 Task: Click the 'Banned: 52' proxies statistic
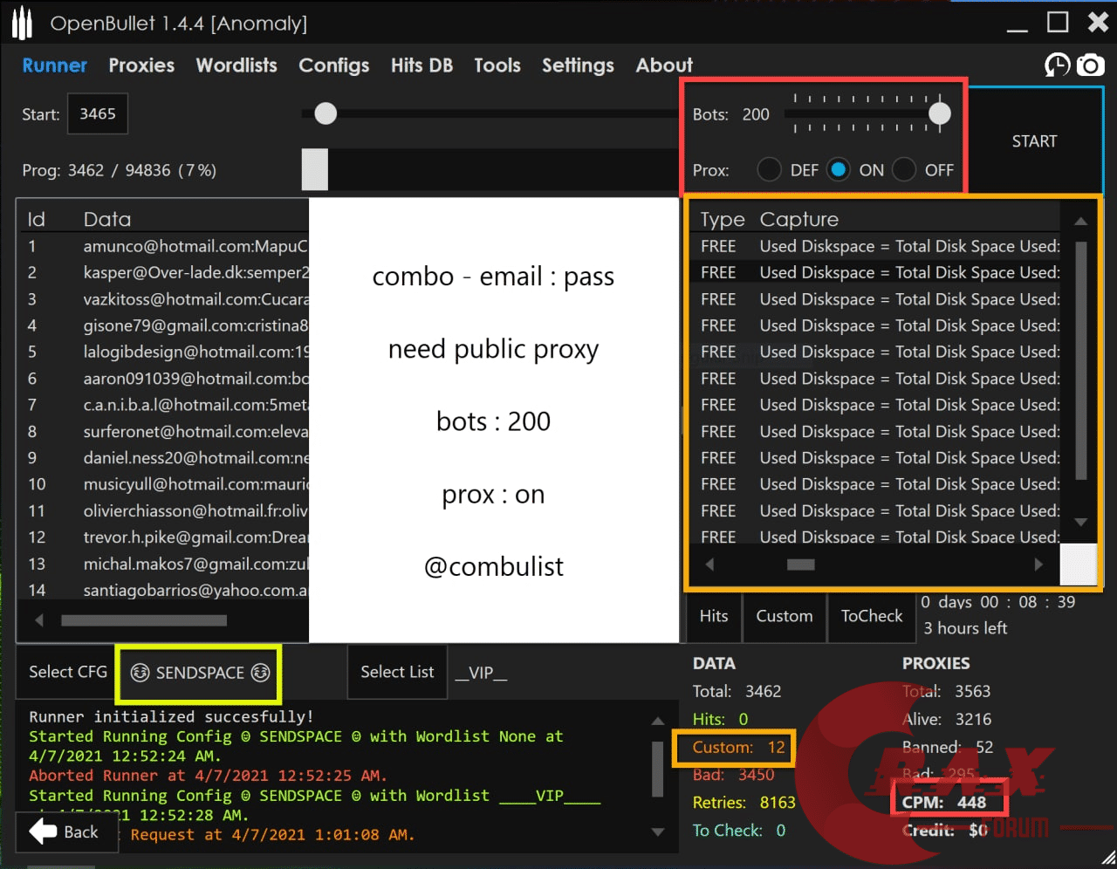pyautogui.click(x=948, y=747)
